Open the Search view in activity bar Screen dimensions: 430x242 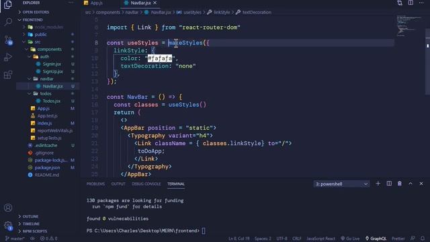7,22
